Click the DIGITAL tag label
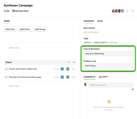 (x=87, y=42)
